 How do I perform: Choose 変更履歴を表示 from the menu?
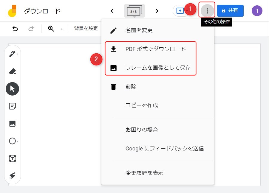158,173
